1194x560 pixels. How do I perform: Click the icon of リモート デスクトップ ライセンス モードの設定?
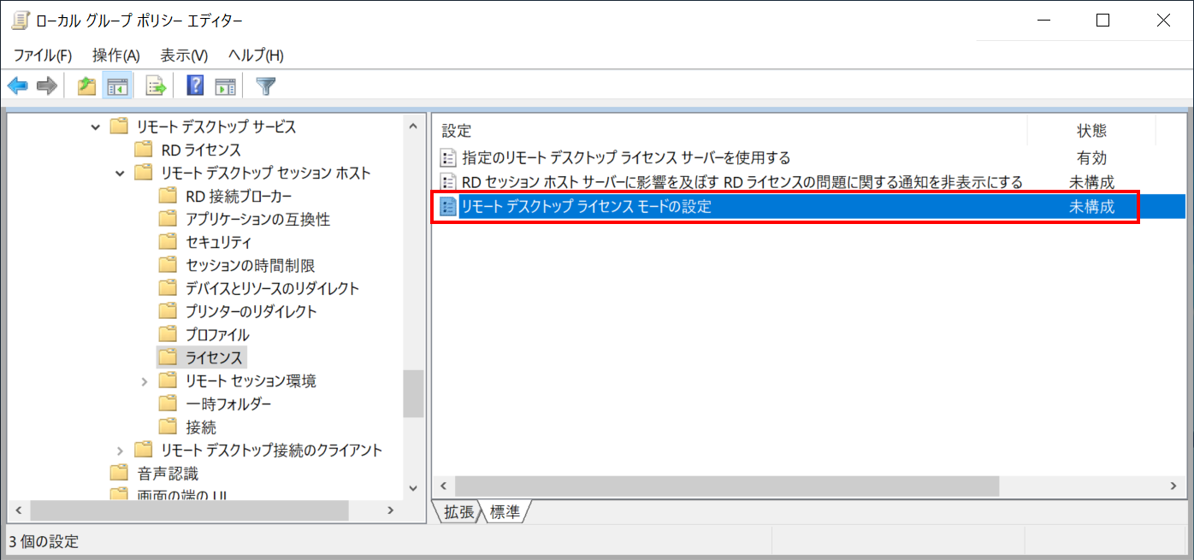pos(448,205)
